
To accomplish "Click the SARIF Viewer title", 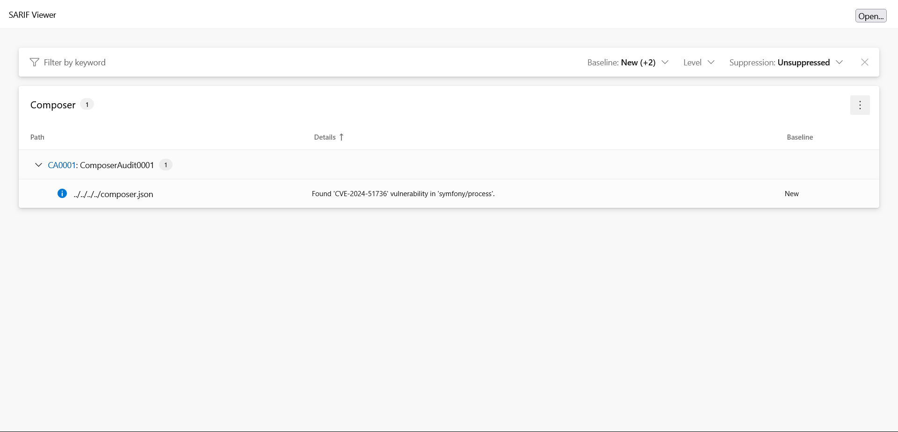I will coord(32,15).
